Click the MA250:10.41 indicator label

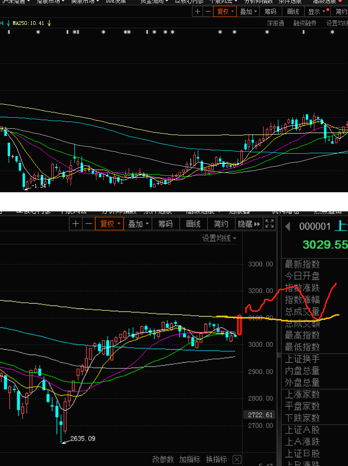pos(28,23)
